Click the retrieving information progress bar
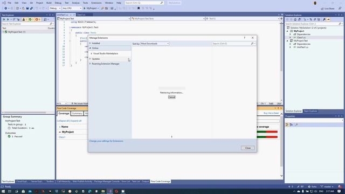The image size is (345, 194). (172, 88)
